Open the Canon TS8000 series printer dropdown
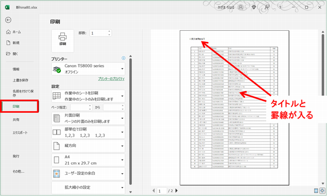The height and width of the screenshot is (196, 327). click(88, 69)
